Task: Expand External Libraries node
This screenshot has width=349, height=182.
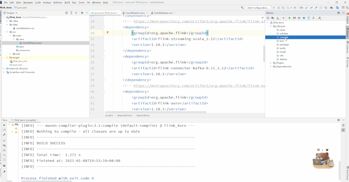Action: click(4, 69)
